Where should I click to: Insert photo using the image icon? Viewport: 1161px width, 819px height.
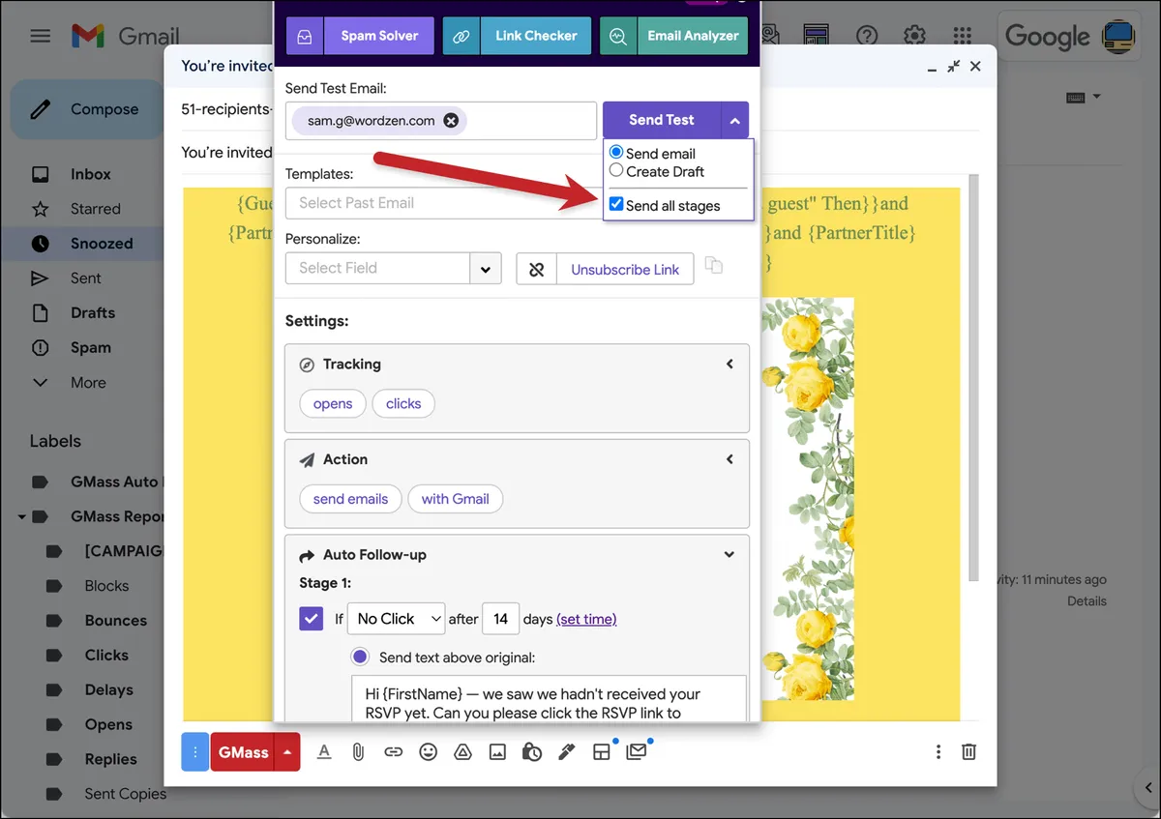[x=497, y=751]
